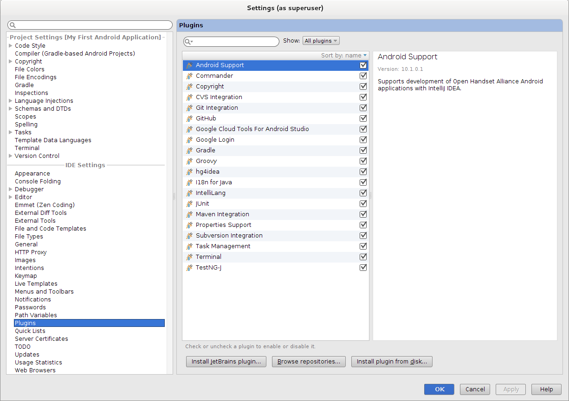Click the Install JetBrains plugin button

pos(226,362)
